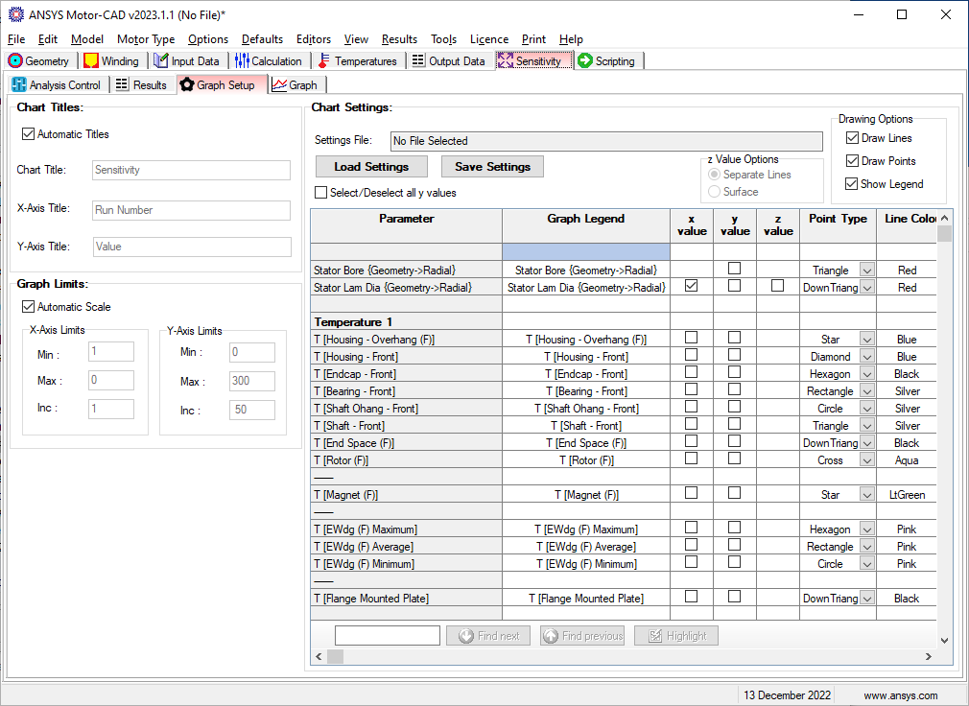Open Point Type dropdown for Flange Mounted Plate
Image resolution: width=969 pixels, height=706 pixels.
867,598
